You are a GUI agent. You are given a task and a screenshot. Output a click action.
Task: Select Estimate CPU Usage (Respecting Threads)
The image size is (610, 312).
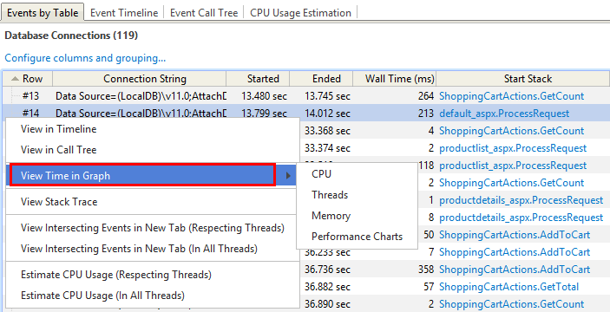(x=116, y=275)
